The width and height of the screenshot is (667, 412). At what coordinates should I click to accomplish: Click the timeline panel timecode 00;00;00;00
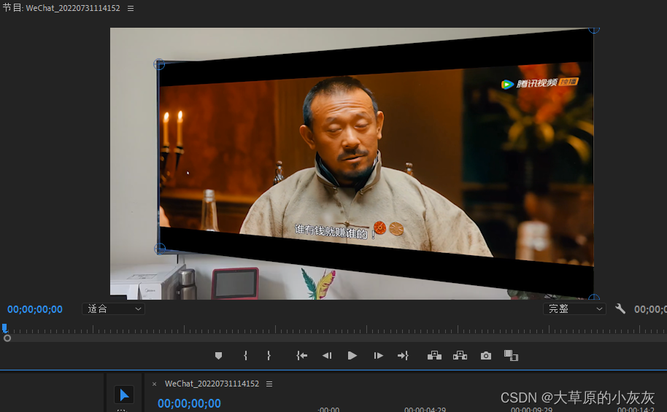pyautogui.click(x=189, y=403)
